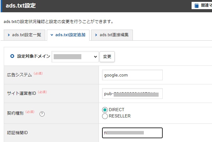212x142 pixels.
Task: Click the ads.txt description sentence below header
Action: pos(58,22)
